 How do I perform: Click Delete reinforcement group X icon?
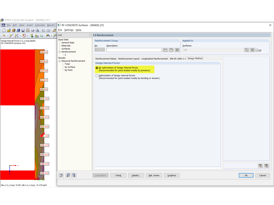point(177,50)
